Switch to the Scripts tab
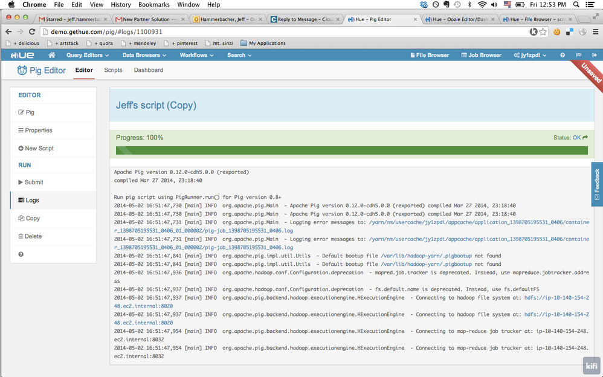 [x=113, y=70]
